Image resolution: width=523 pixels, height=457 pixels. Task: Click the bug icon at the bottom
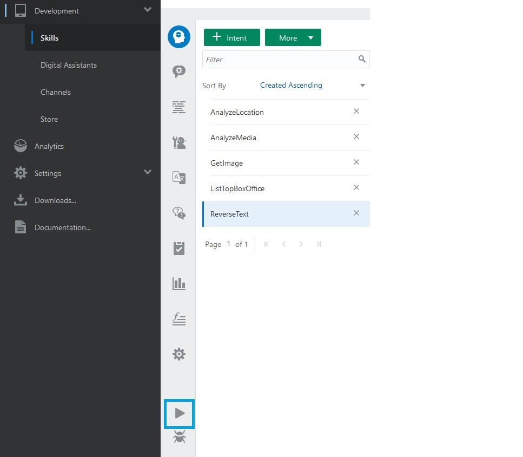179,438
